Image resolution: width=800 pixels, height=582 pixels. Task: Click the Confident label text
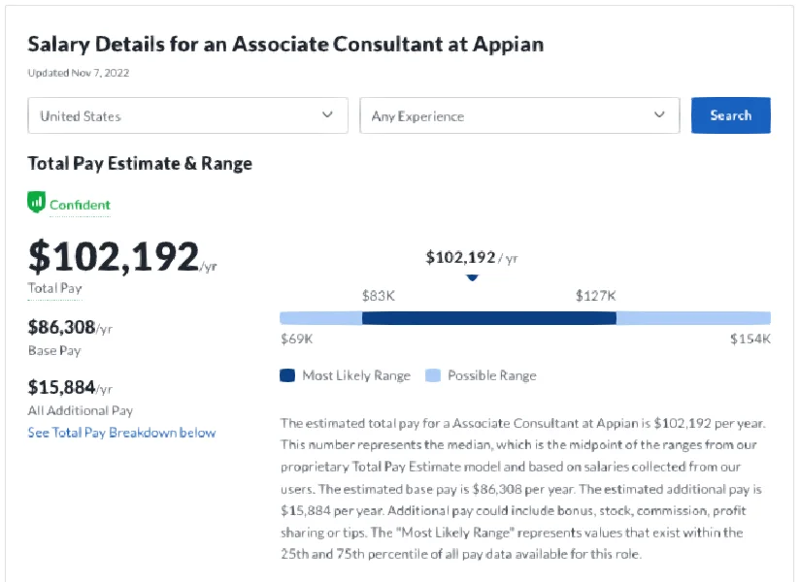(x=80, y=205)
